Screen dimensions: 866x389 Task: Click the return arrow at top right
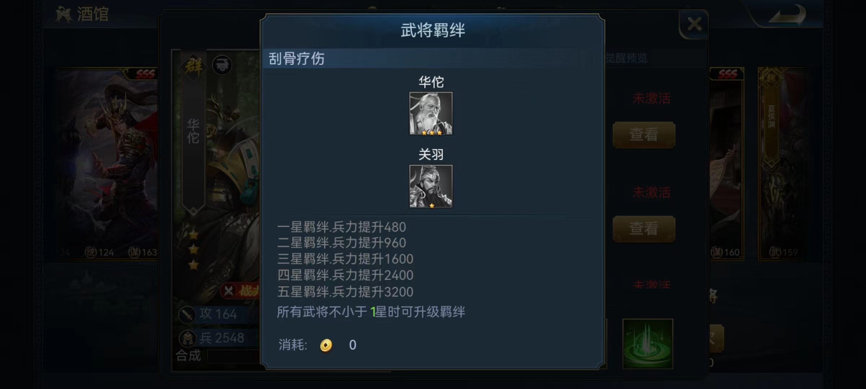[787, 15]
